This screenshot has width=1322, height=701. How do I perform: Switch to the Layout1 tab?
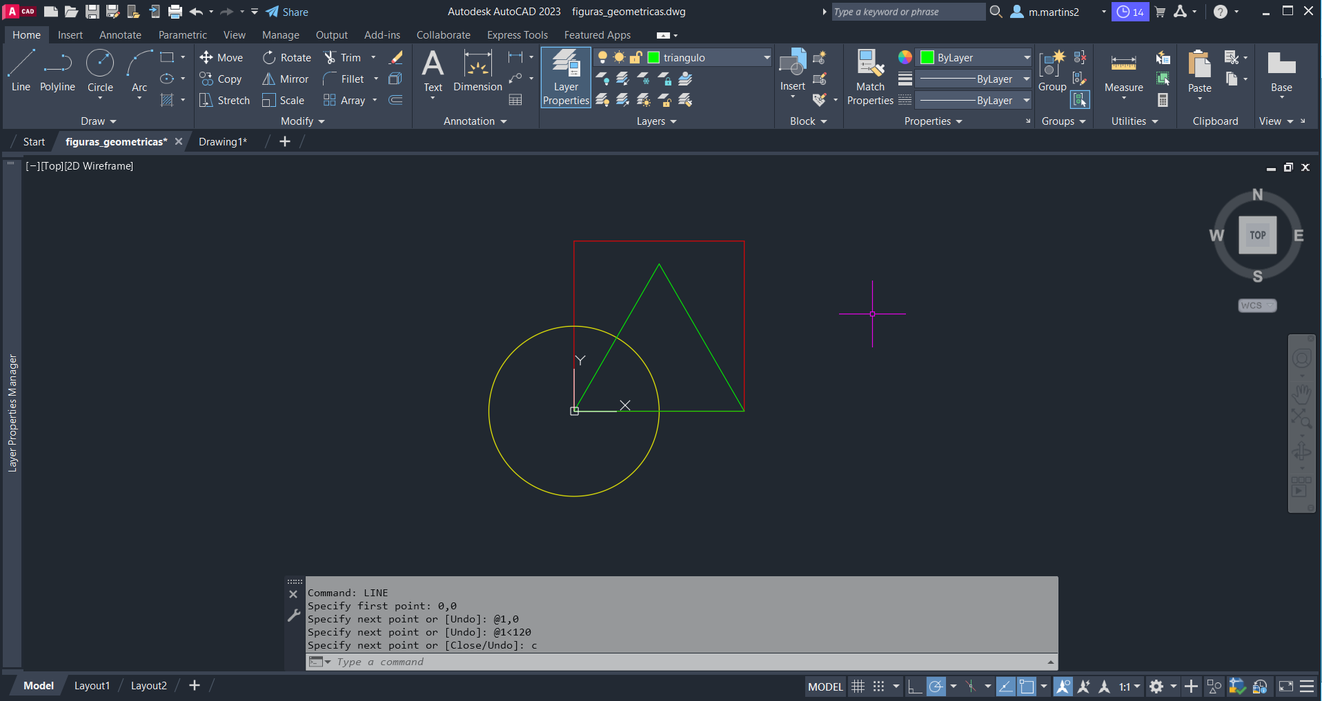[x=92, y=686]
